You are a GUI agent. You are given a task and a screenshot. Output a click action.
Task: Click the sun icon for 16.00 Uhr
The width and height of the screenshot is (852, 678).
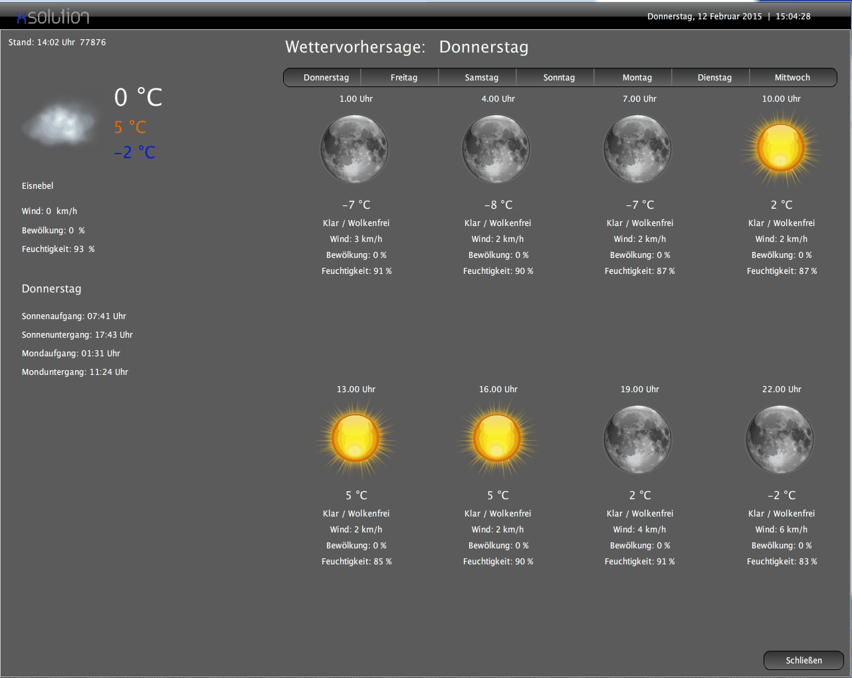497,439
